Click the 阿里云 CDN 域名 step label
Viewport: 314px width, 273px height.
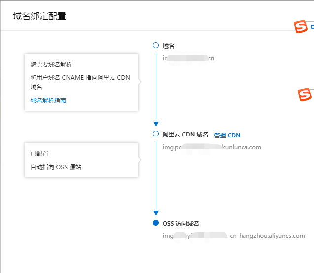point(185,135)
